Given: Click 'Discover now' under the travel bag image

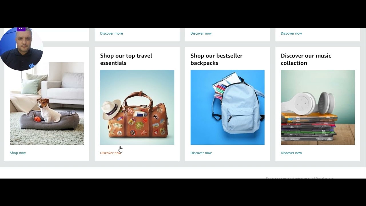Looking at the screenshot, I should click(x=111, y=153).
